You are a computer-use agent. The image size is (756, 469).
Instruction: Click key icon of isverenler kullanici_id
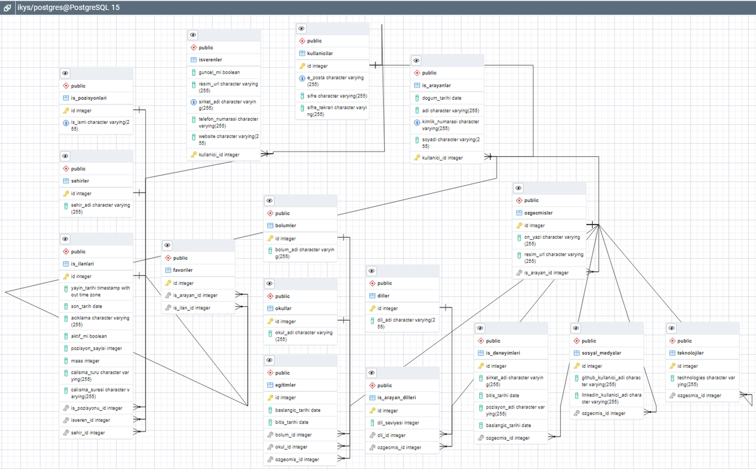tap(194, 155)
